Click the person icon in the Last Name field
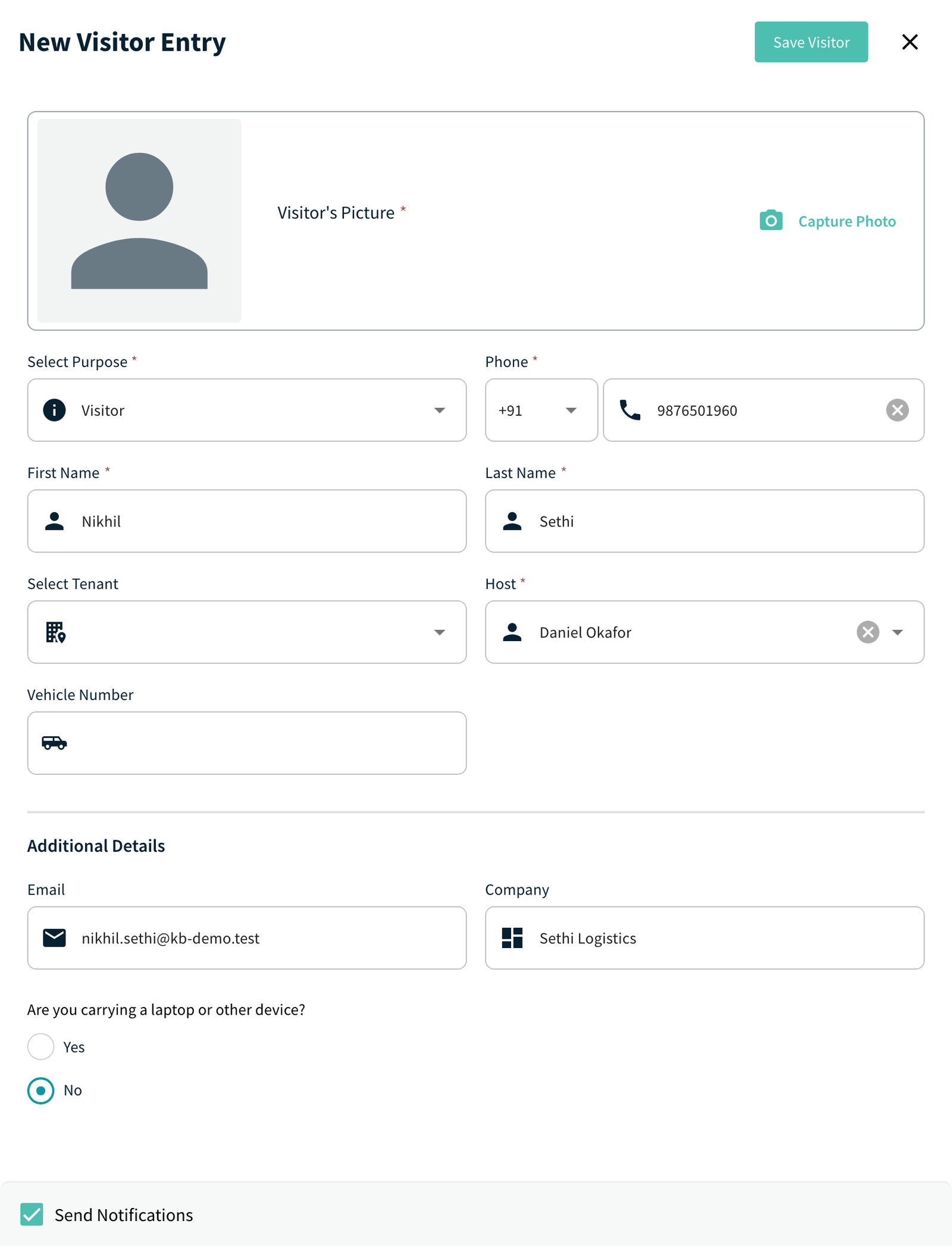The width and height of the screenshot is (952, 1246). (x=512, y=521)
